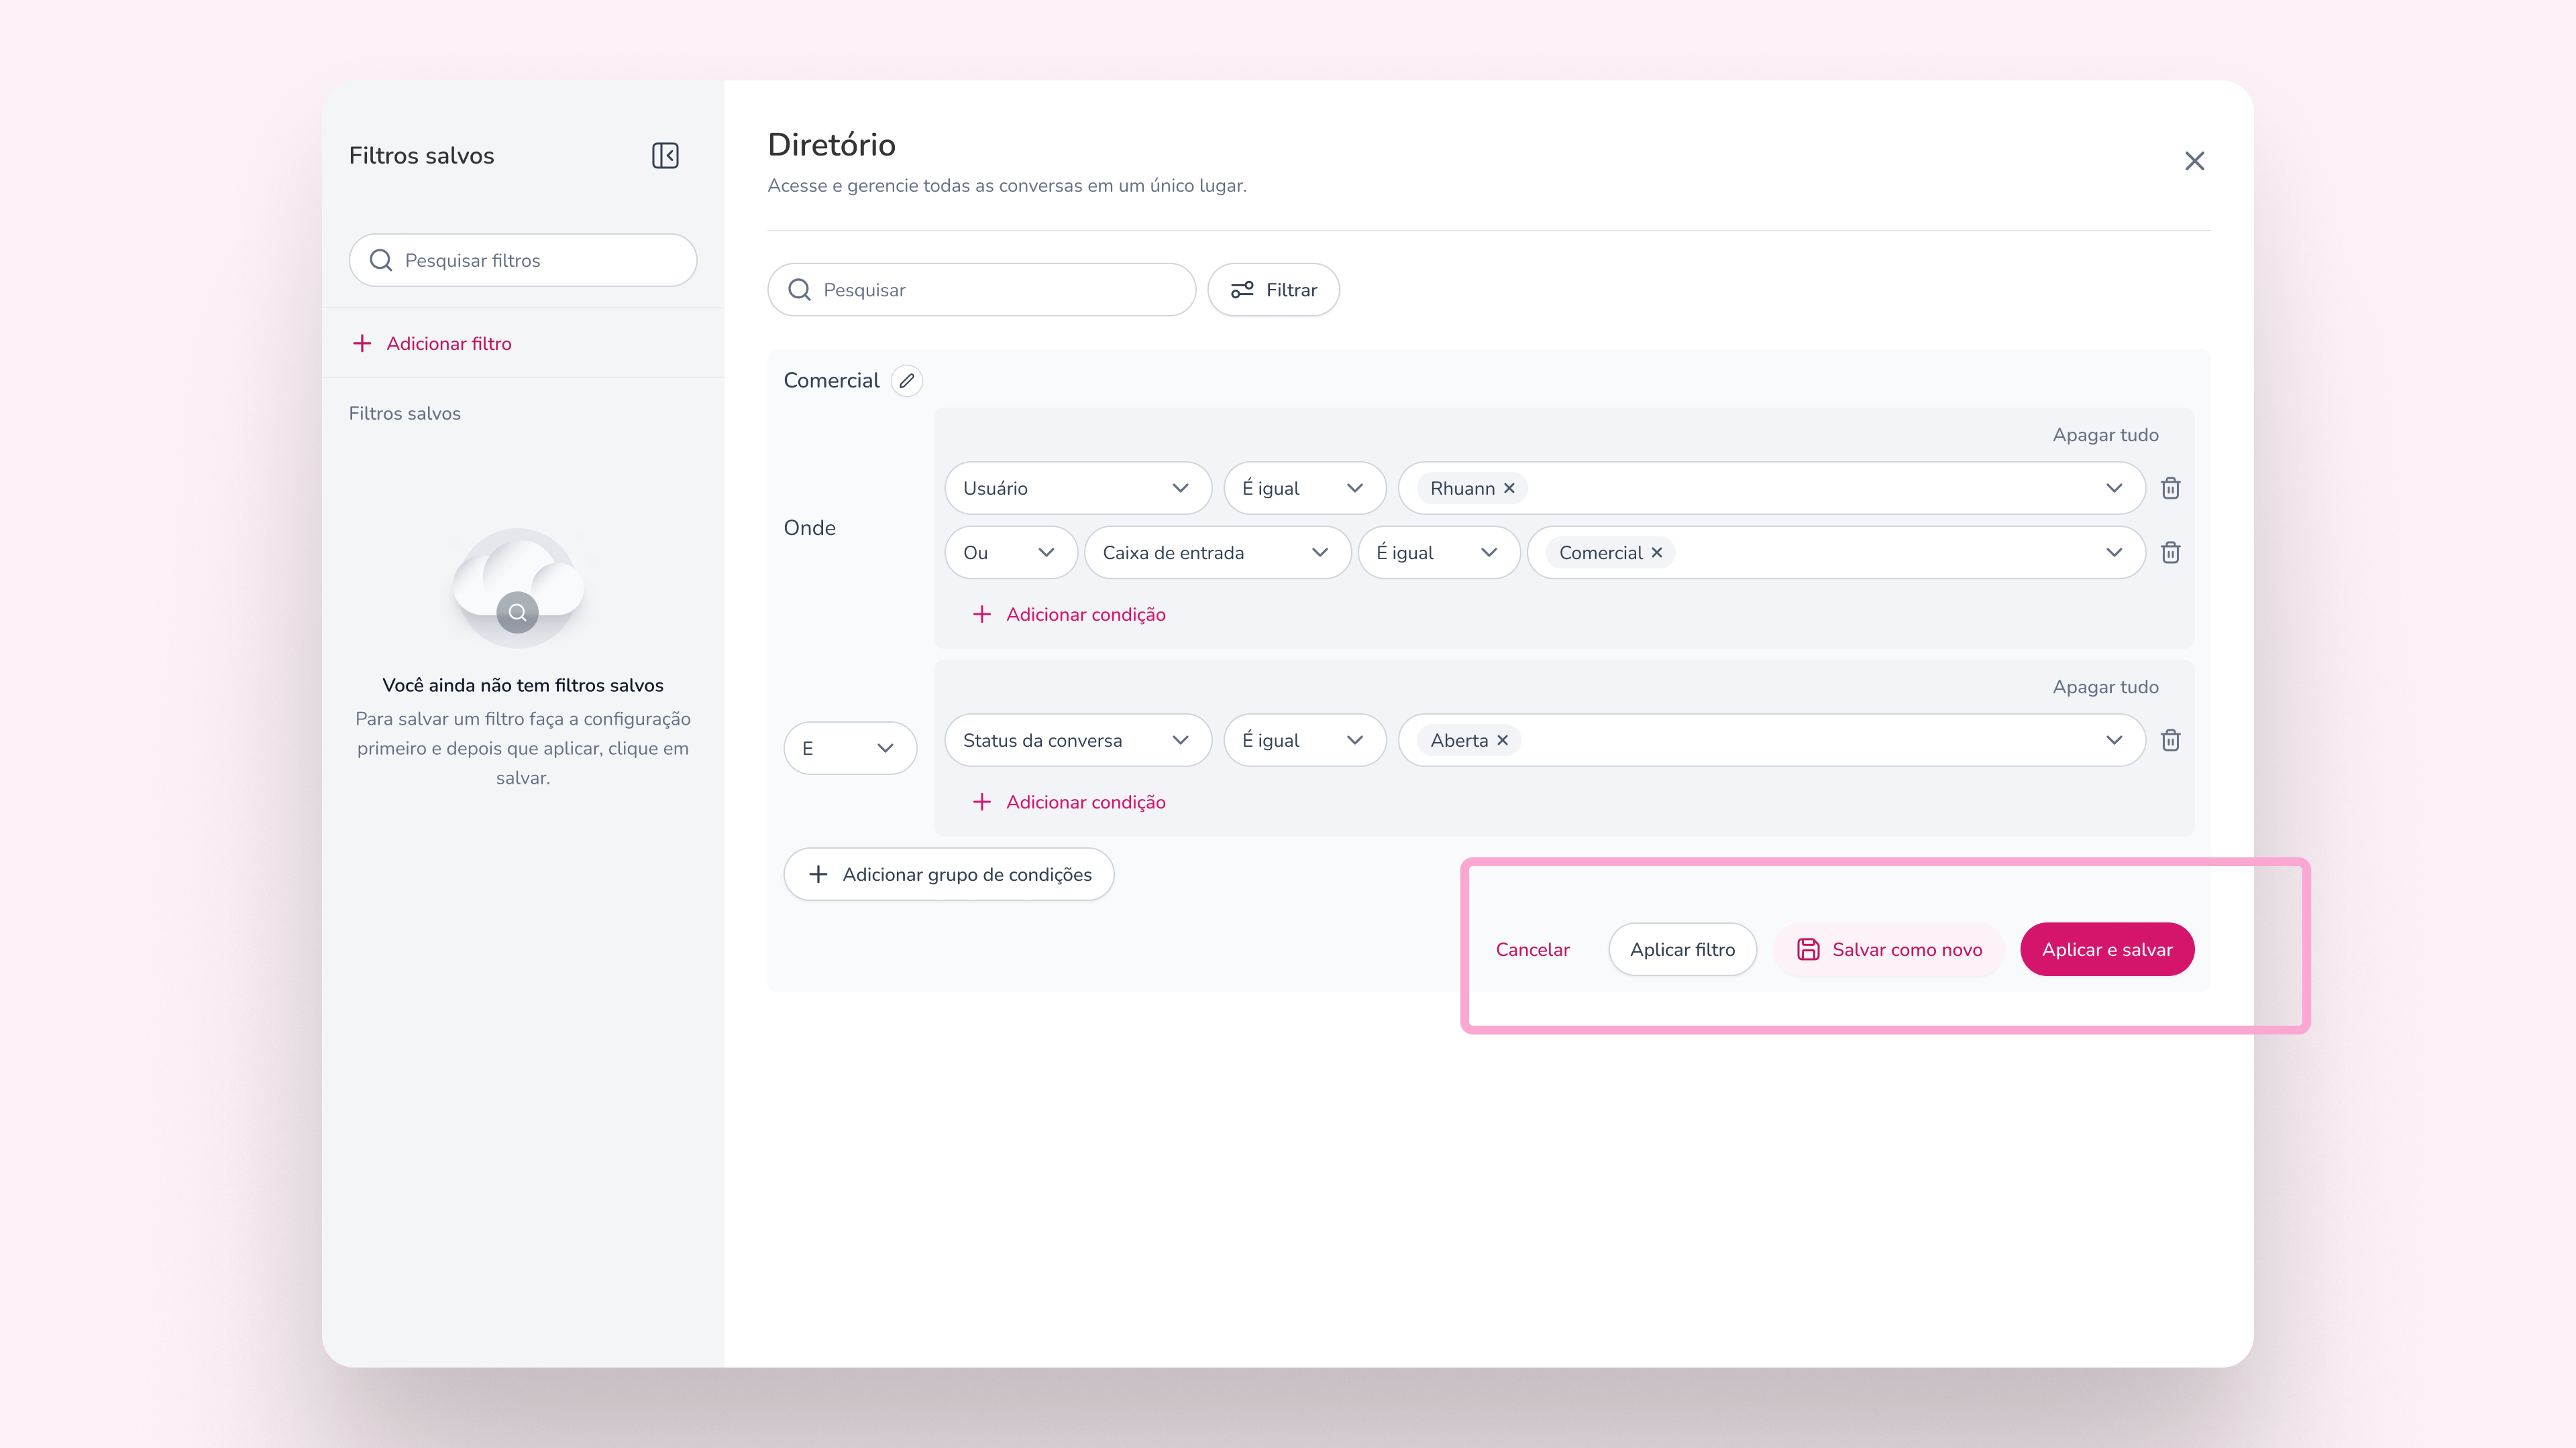Open the É igual operator dropdown for Usuário
Screen dimensions: 2576x1448
[x=1304, y=487]
